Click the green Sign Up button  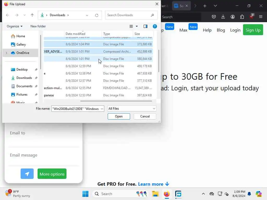(253, 30)
